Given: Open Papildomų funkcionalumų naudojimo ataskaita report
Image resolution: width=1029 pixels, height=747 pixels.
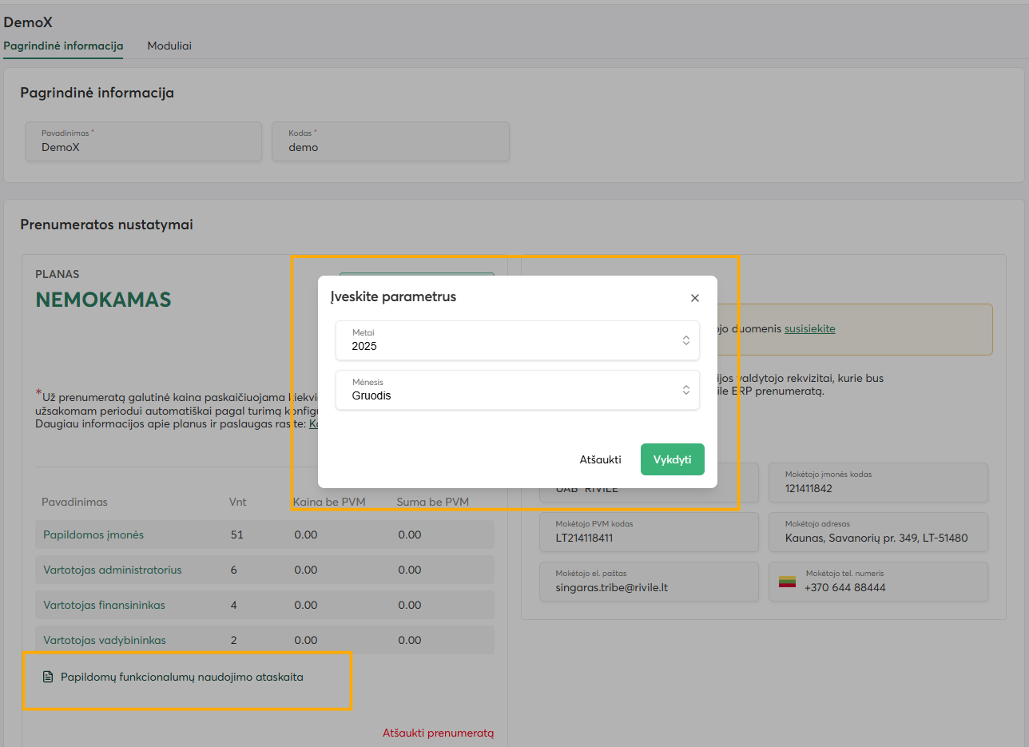Looking at the screenshot, I should (x=181, y=677).
